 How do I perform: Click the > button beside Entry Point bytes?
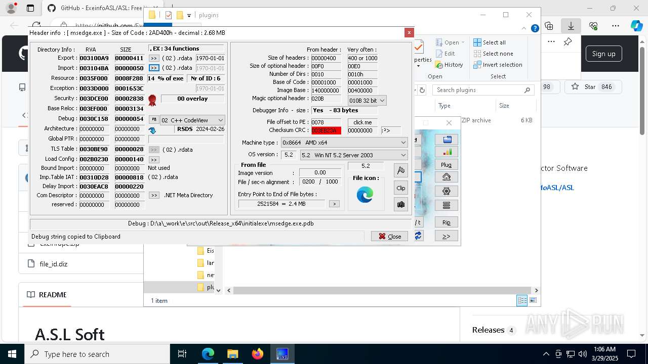tap(334, 204)
